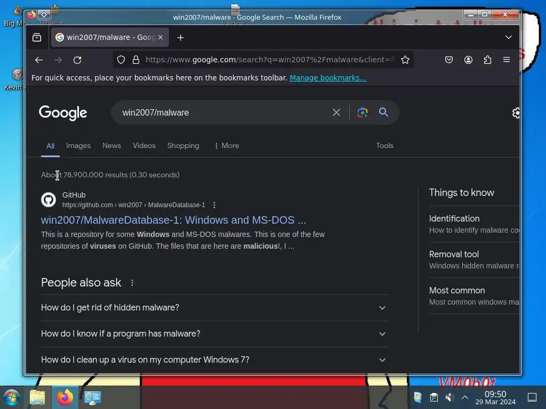The height and width of the screenshot is (409, 546).
Task: Show hidden tray icons arrow
Action: click(x=465, y=397)
